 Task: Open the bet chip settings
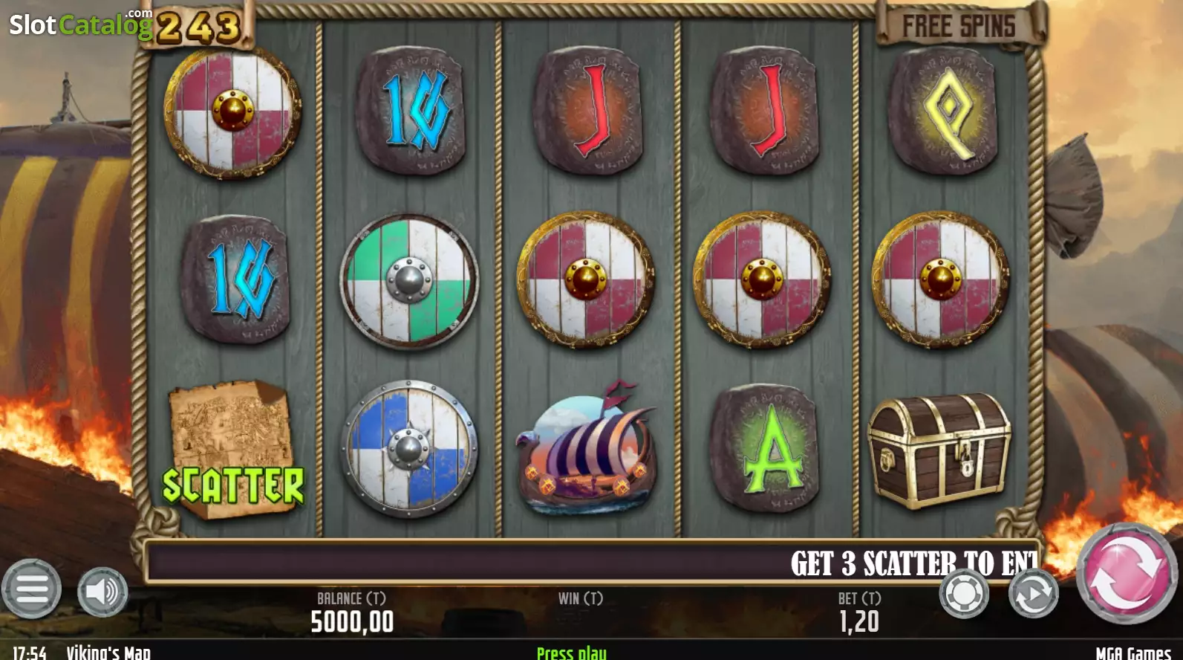pyautogui.click(x=964, y=593)
